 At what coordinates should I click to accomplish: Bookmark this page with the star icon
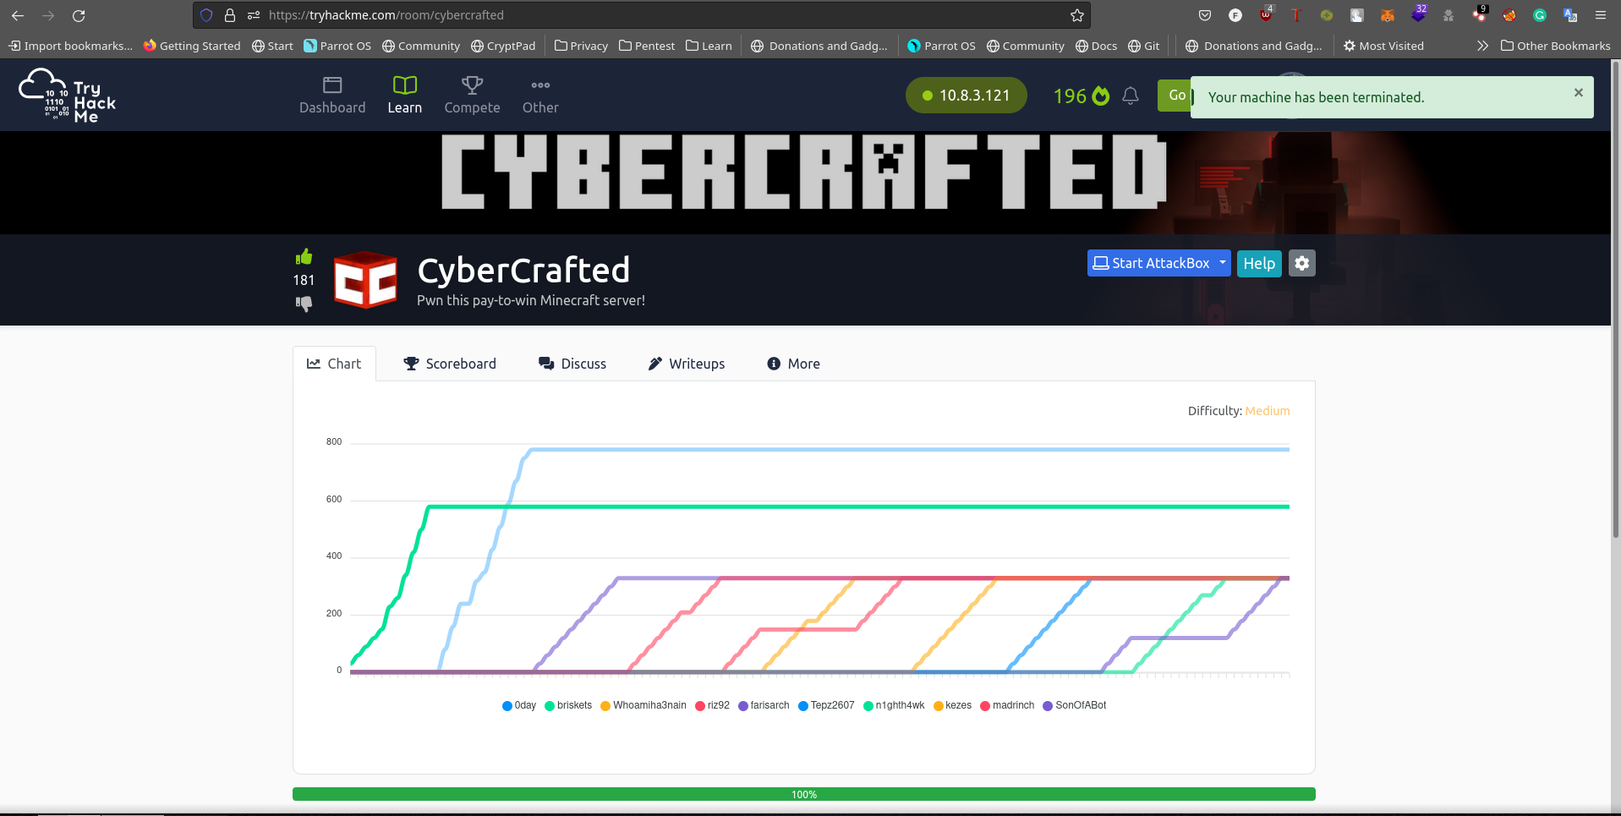(1076, 15)
